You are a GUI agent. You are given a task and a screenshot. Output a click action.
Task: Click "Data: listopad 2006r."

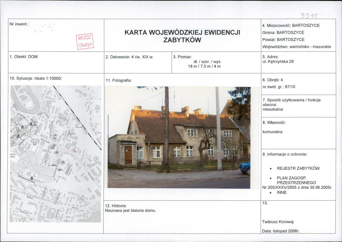click(281, 231)
